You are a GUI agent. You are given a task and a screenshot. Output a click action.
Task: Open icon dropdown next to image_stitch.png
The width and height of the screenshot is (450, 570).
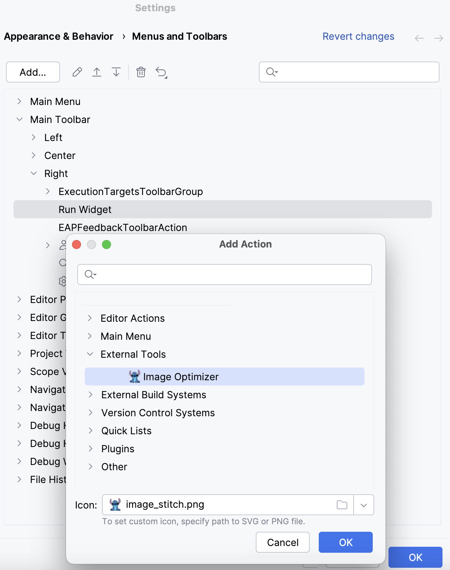(363, 505)
